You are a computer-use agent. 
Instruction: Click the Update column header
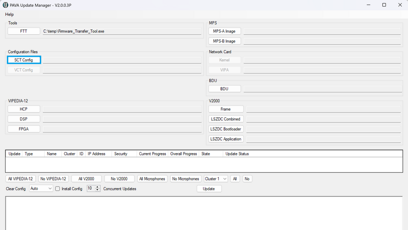(14, 154)
